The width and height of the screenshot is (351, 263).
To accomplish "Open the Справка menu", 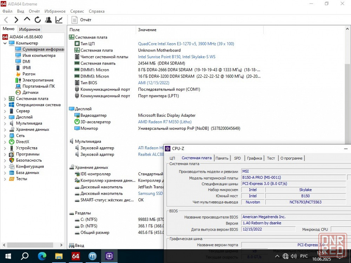I will pos(97,11).
